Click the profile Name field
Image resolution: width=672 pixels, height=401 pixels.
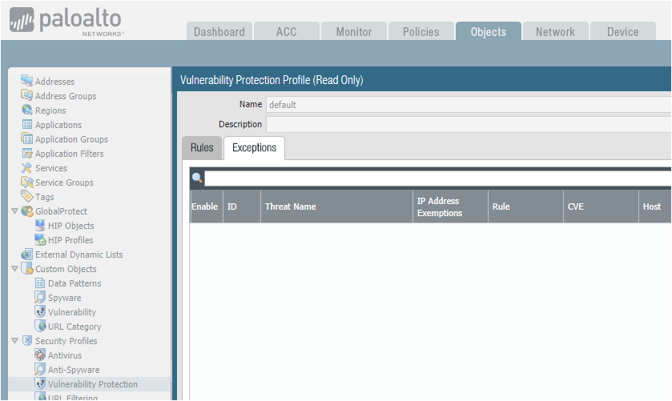469,105
